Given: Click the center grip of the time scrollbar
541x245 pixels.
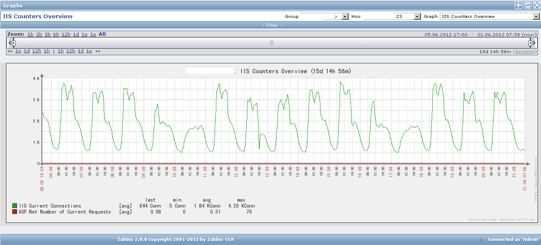Looking at the screenshot, I should pyautogui.click(x=272, y=43).
